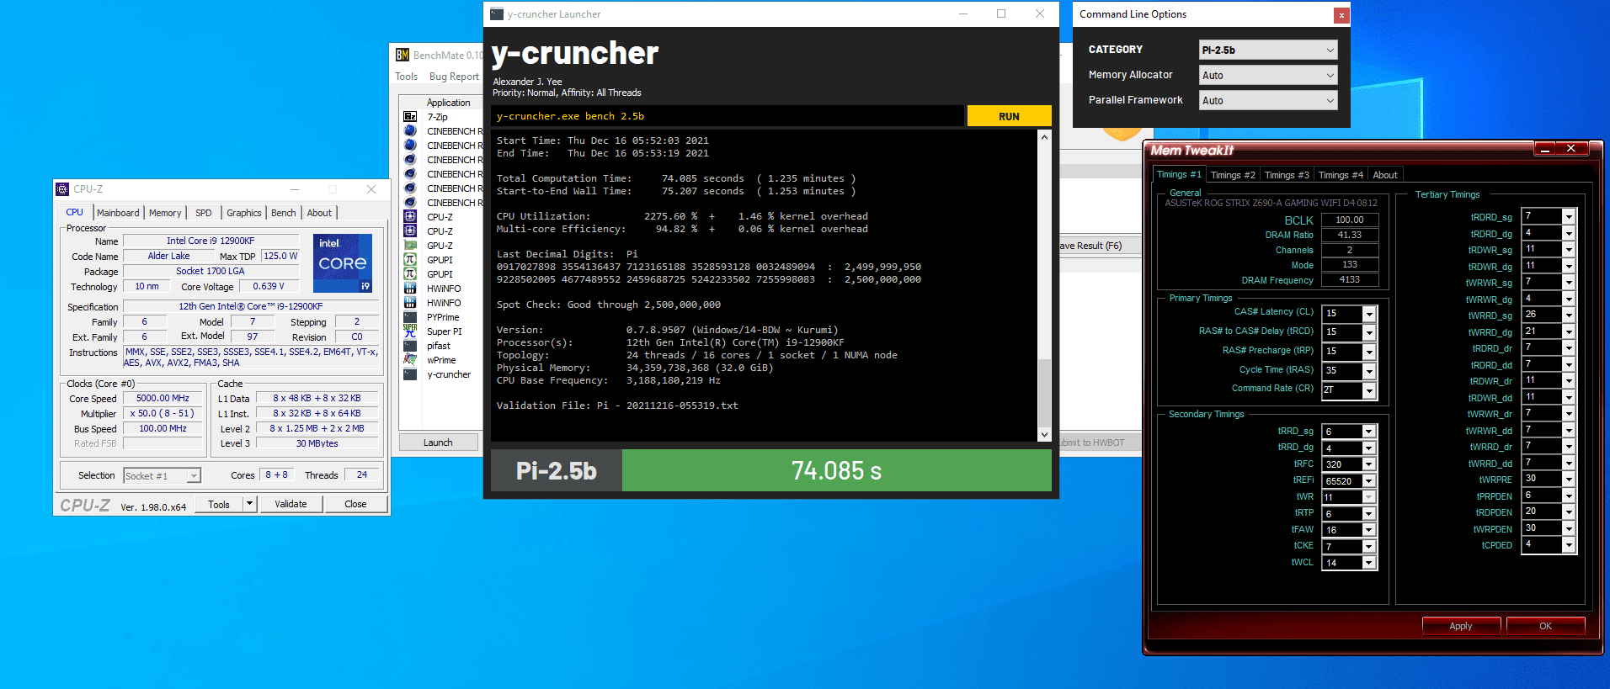Click the Launch button in BenchMate

pos(438,443)
